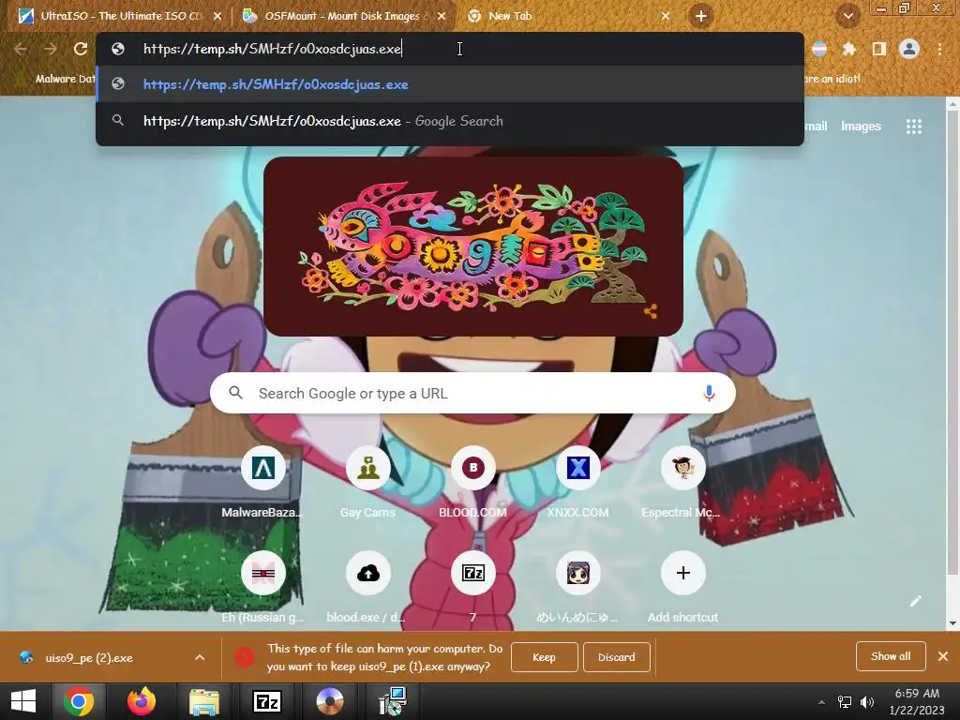Click Add shortcut plus tile
The width and height of the screenshot is (960, 720).
[682, 588]
